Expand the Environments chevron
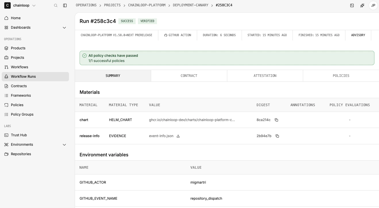Image resolution: width=379 pixels, height=208 pixels. pyautogui.click(x=64, y=145)
